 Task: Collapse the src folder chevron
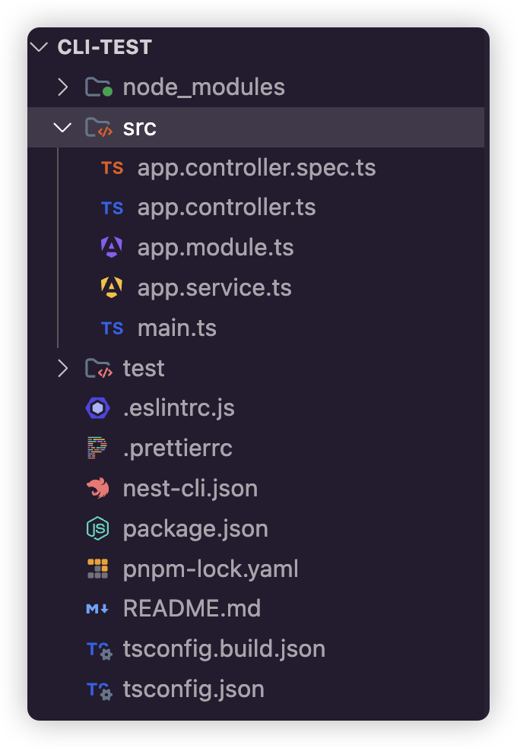(63, 128)
